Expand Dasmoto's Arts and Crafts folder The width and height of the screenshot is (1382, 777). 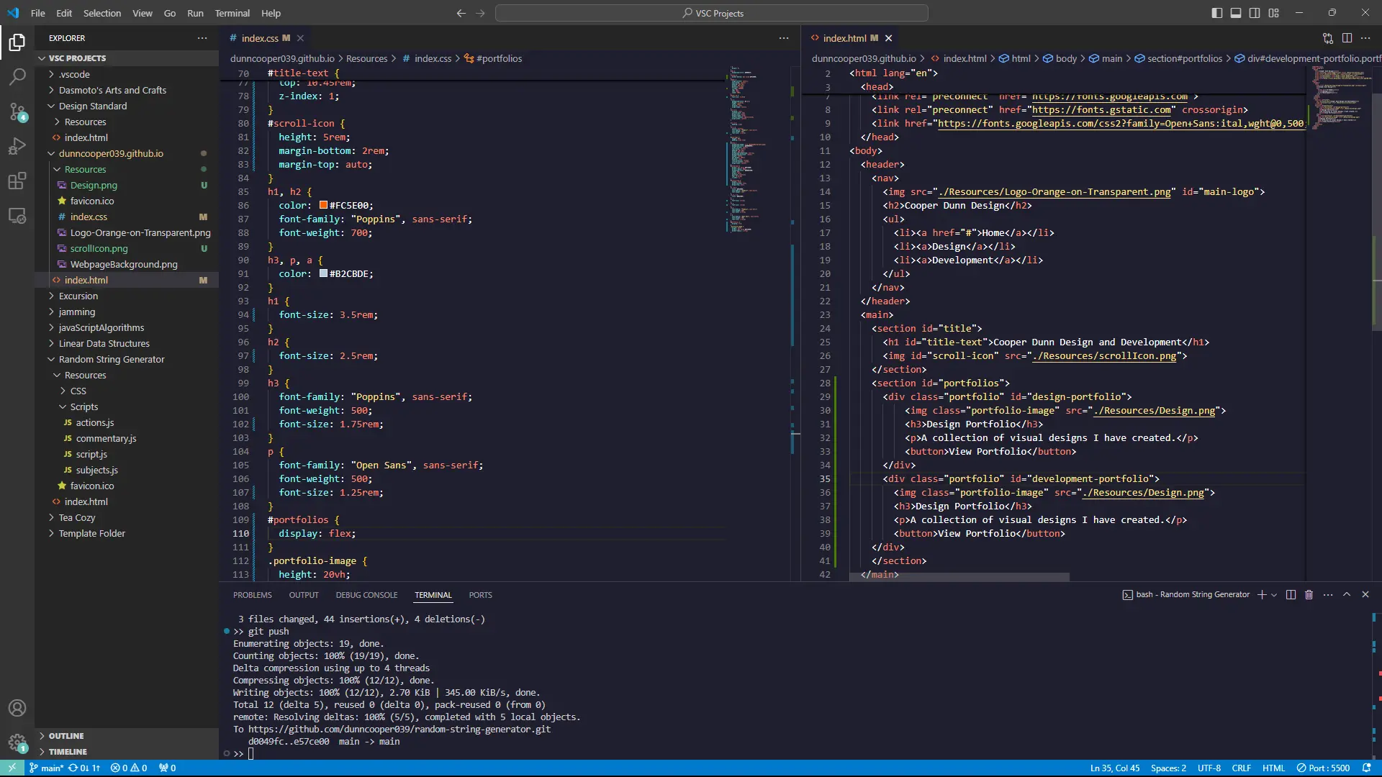click(127, 90)
